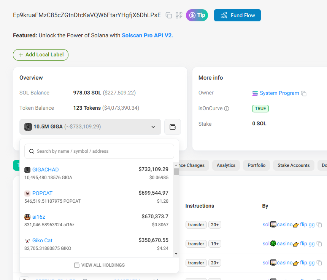Open the Giko Cat token link
The width and height of the screenshot is (327, 280).
(x=42, y=240)
